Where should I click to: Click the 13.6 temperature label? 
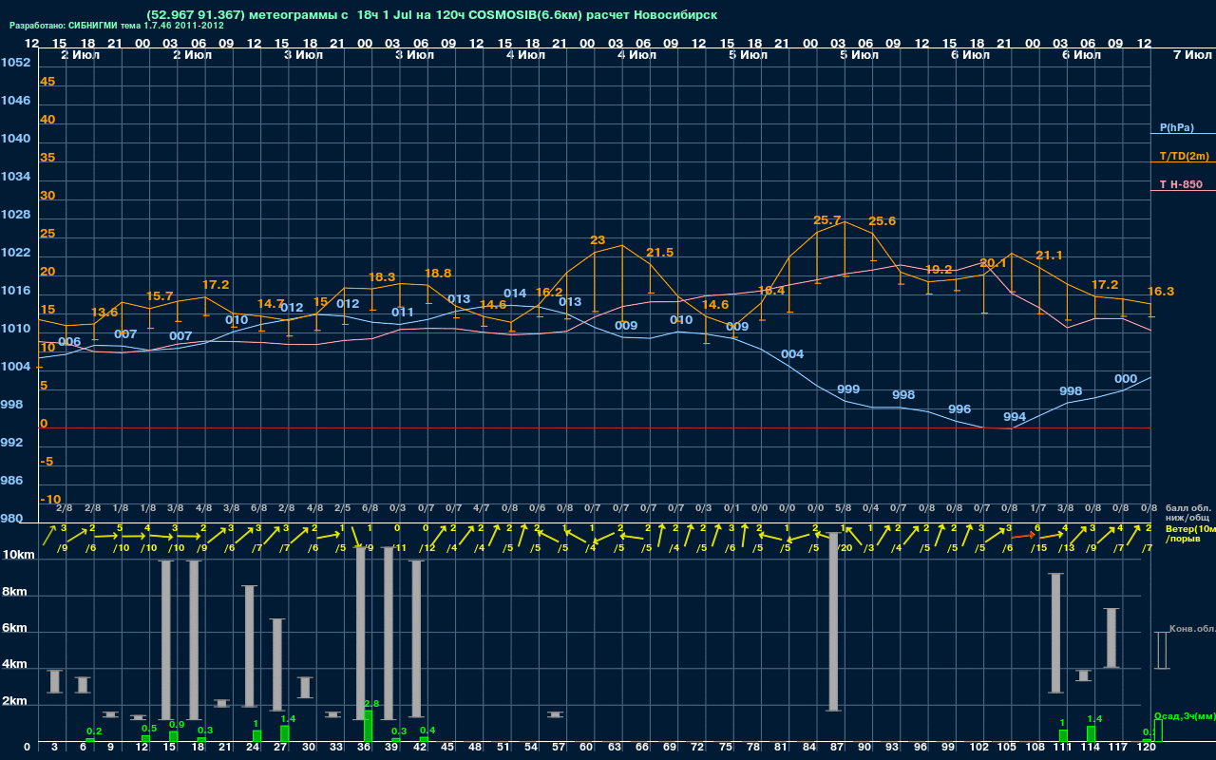point(104,313)
